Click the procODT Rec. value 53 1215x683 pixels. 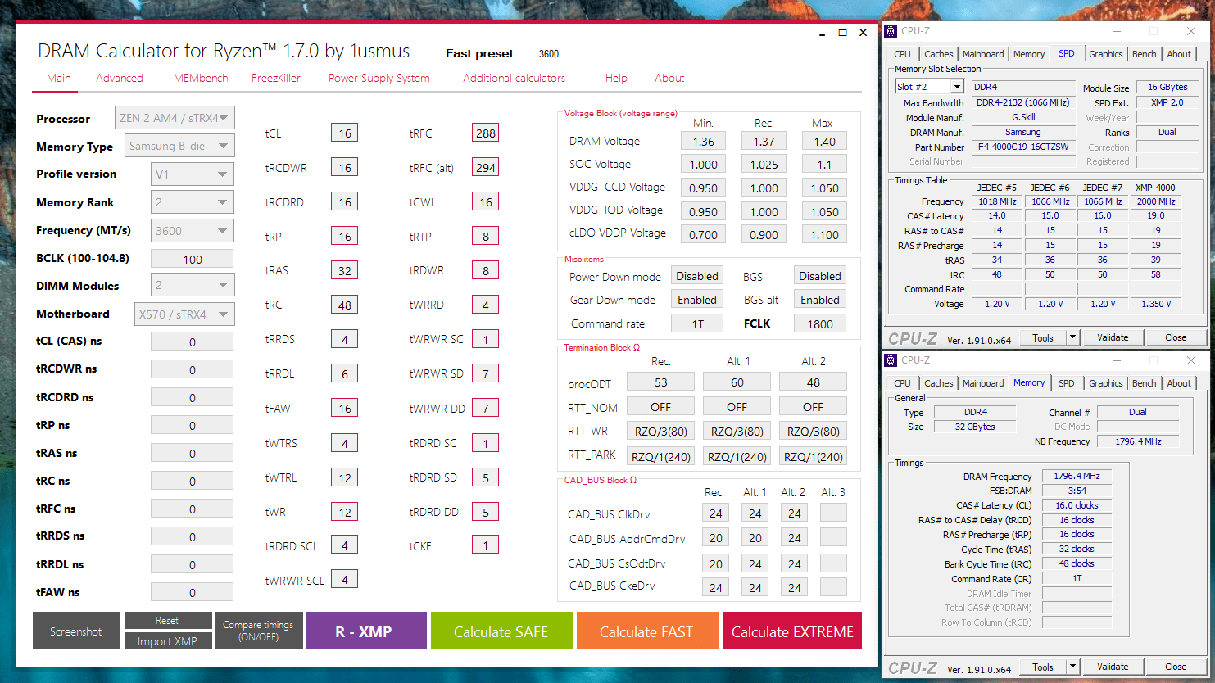(x=661, y=382)
